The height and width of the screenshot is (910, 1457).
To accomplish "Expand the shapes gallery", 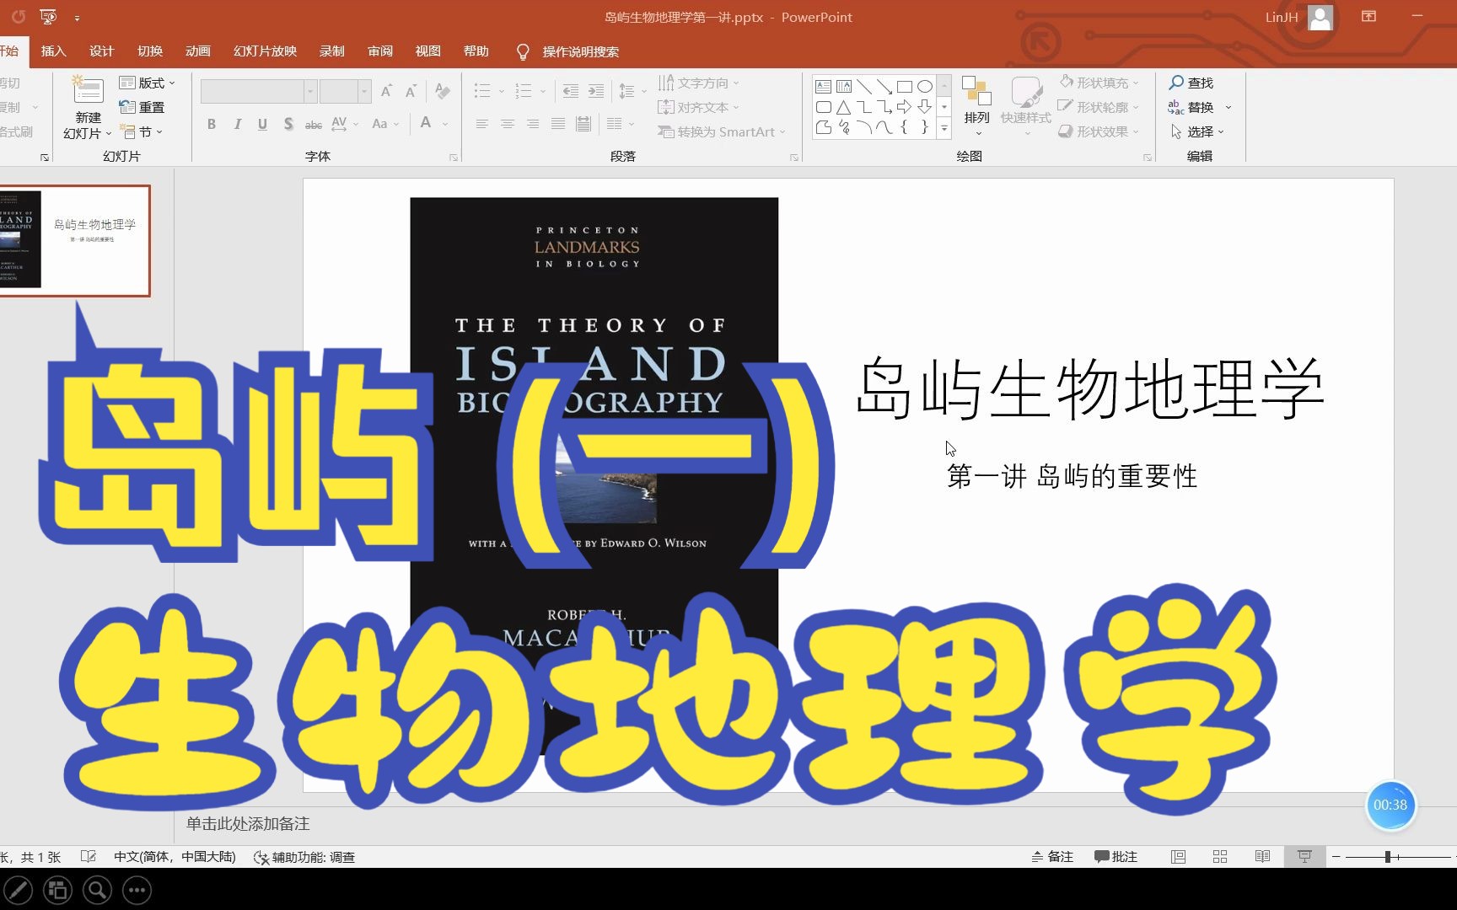I will (944, 128).
